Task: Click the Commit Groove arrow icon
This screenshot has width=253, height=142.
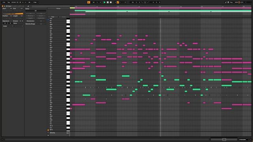Action: (22, 21)
